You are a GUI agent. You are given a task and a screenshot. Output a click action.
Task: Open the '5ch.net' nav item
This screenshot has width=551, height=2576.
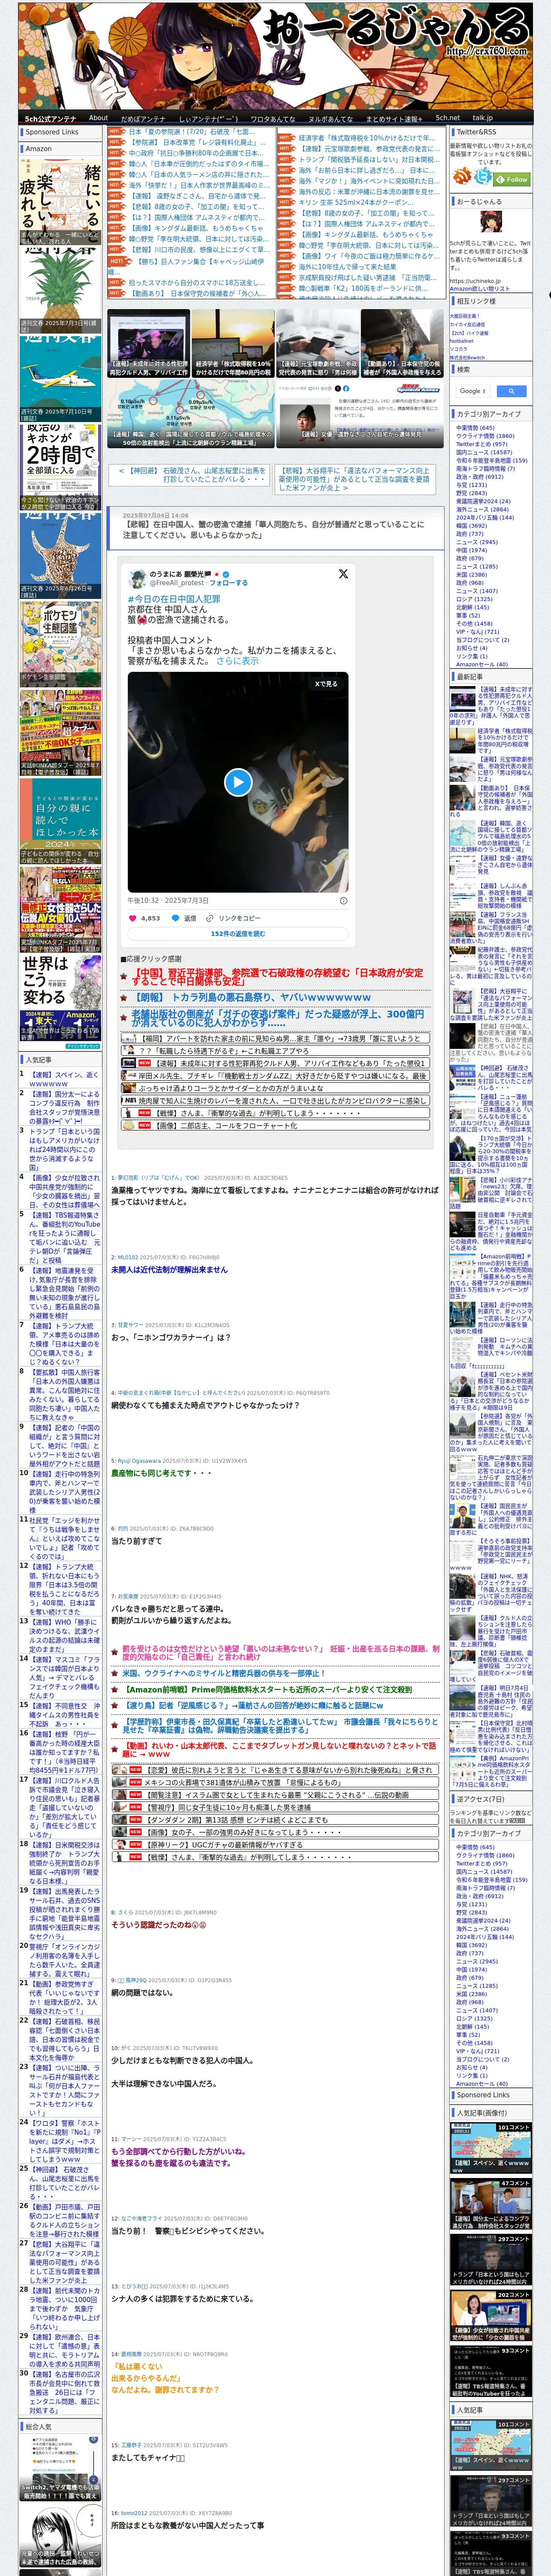[x=447, y=117]
